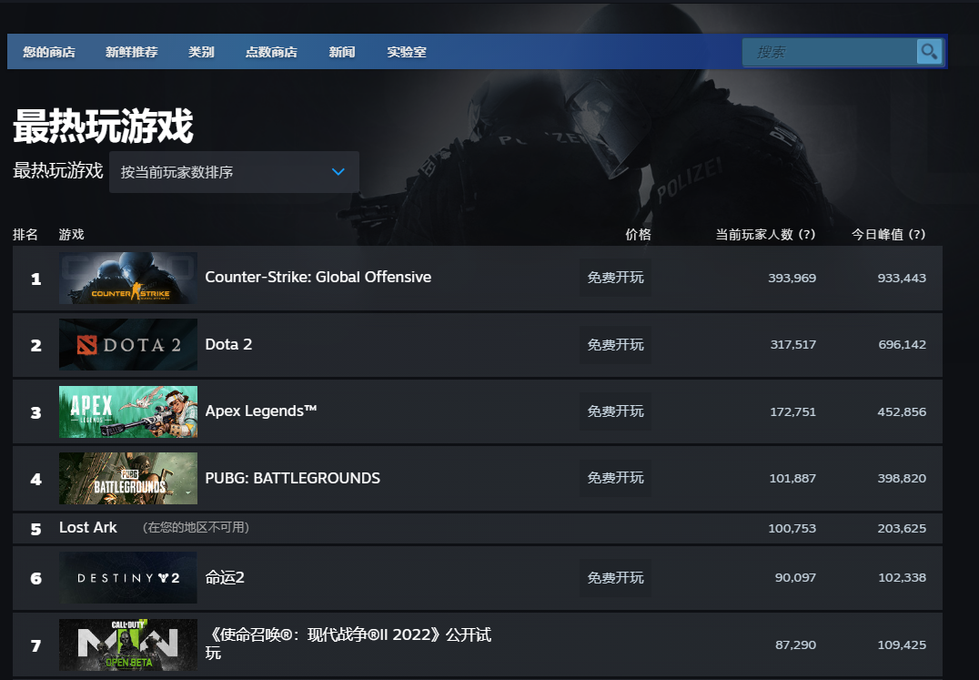Viewport: 979px width, 680px height.
Task: Click the current player count 87,290
Action: point(795,644)
